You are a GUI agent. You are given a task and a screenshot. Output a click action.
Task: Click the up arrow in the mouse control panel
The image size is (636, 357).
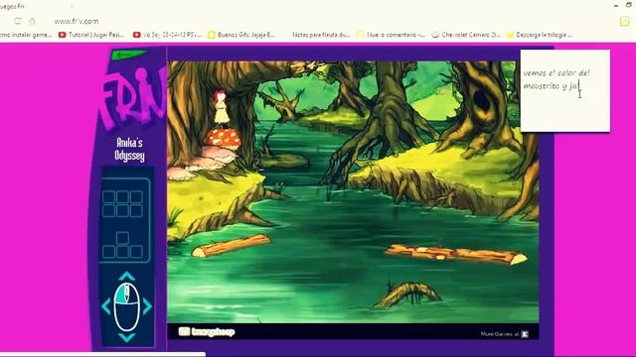click(126, 276)
